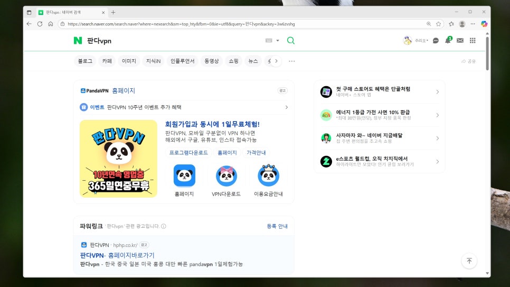
Task: Add this page to favorites star
Action: pos(438,24)
